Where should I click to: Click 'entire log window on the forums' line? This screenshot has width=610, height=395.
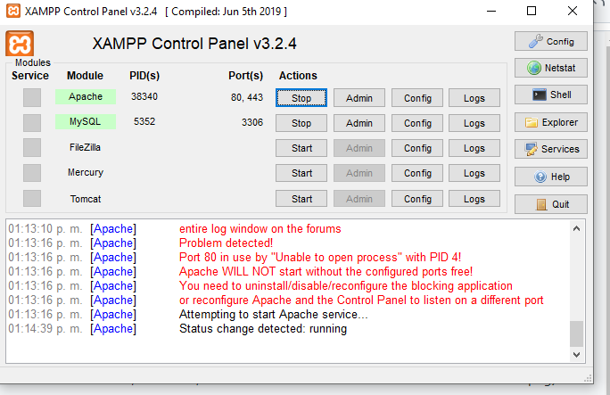260,229
